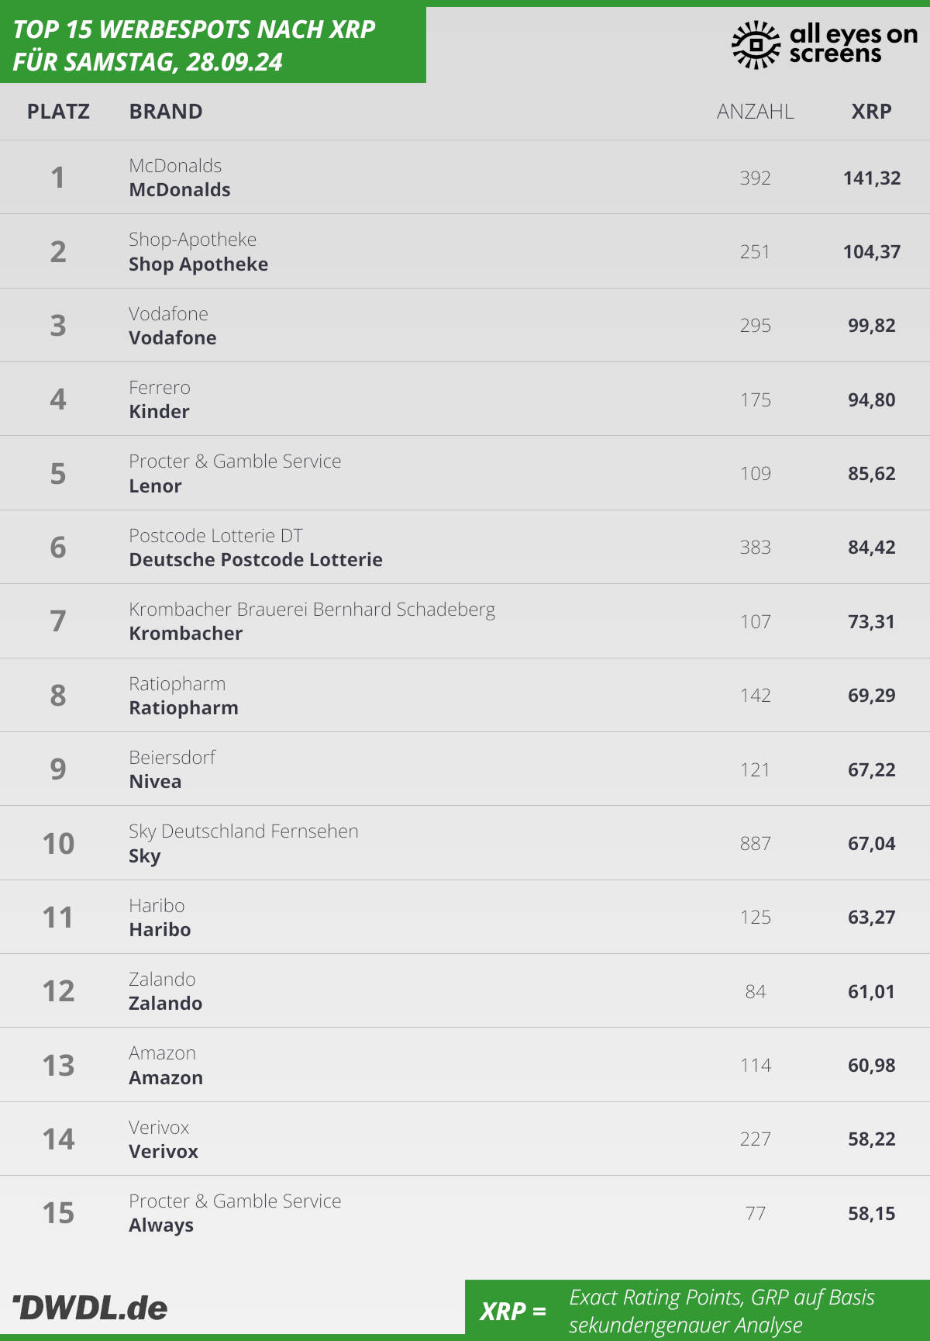Click the Lenor brand name

pos(155,486)
